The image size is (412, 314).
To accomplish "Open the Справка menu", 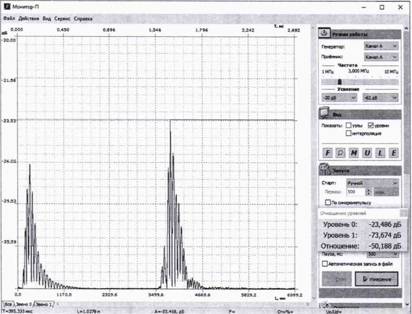I will (x=83, y=19).
